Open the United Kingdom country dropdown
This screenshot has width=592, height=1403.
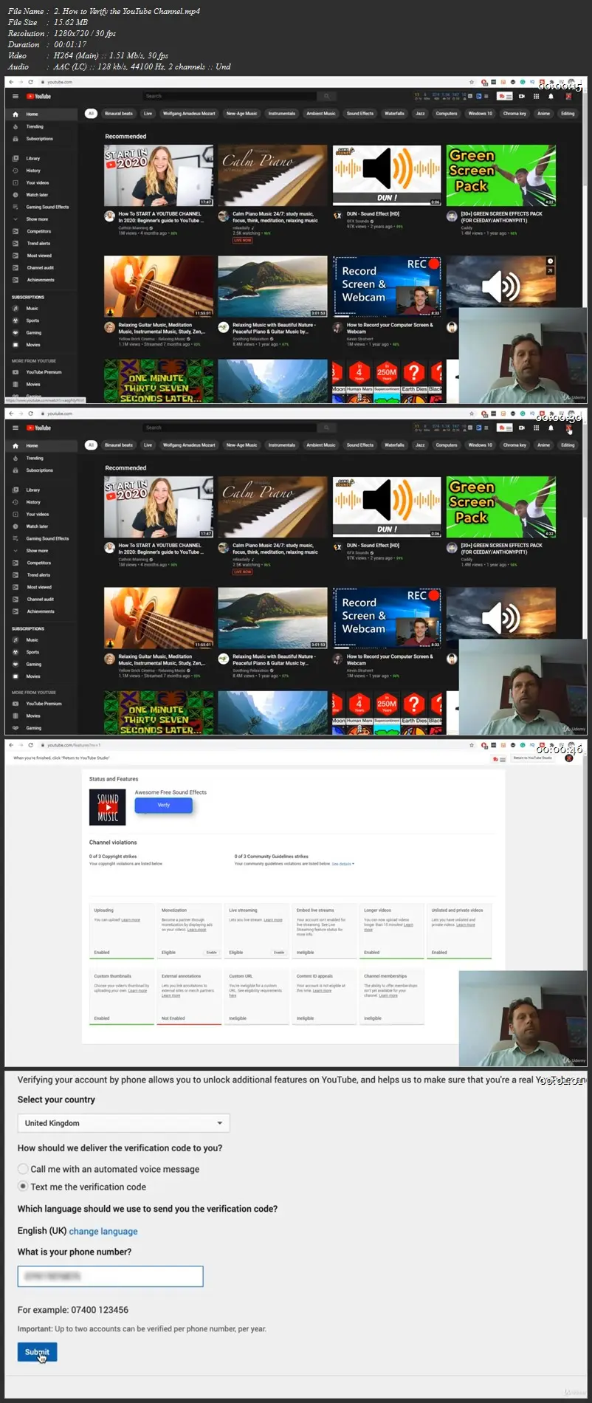[123, 1123]
